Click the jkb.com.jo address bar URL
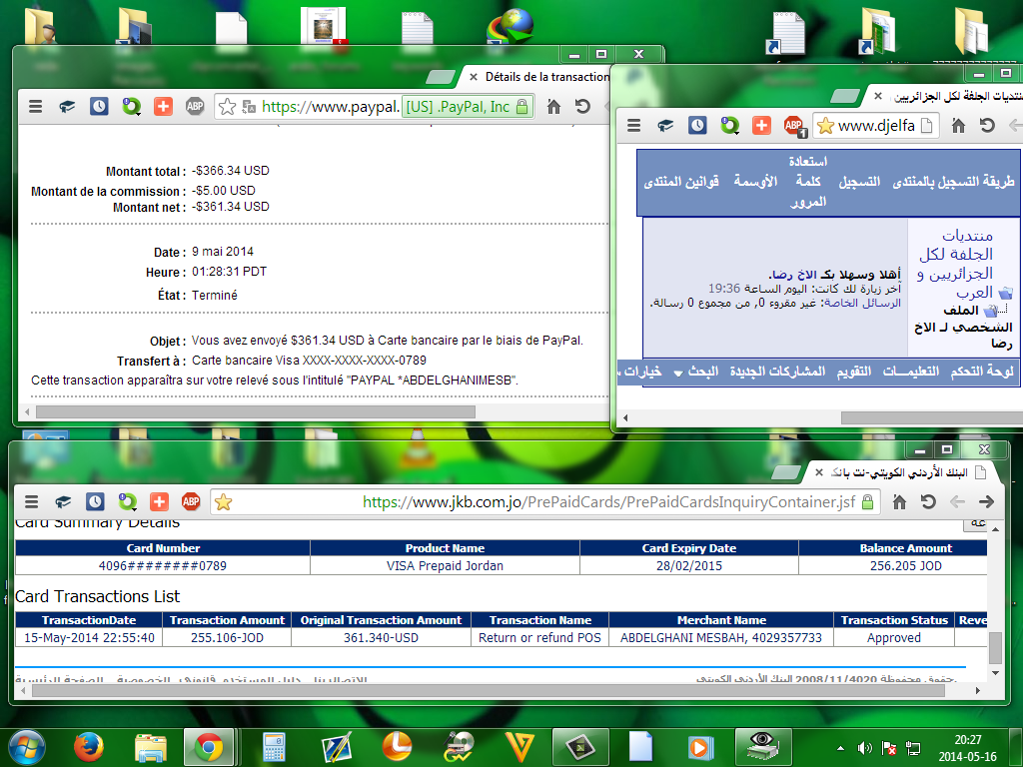The width and height of the screenshot is (1023, 767). [608, 501]
